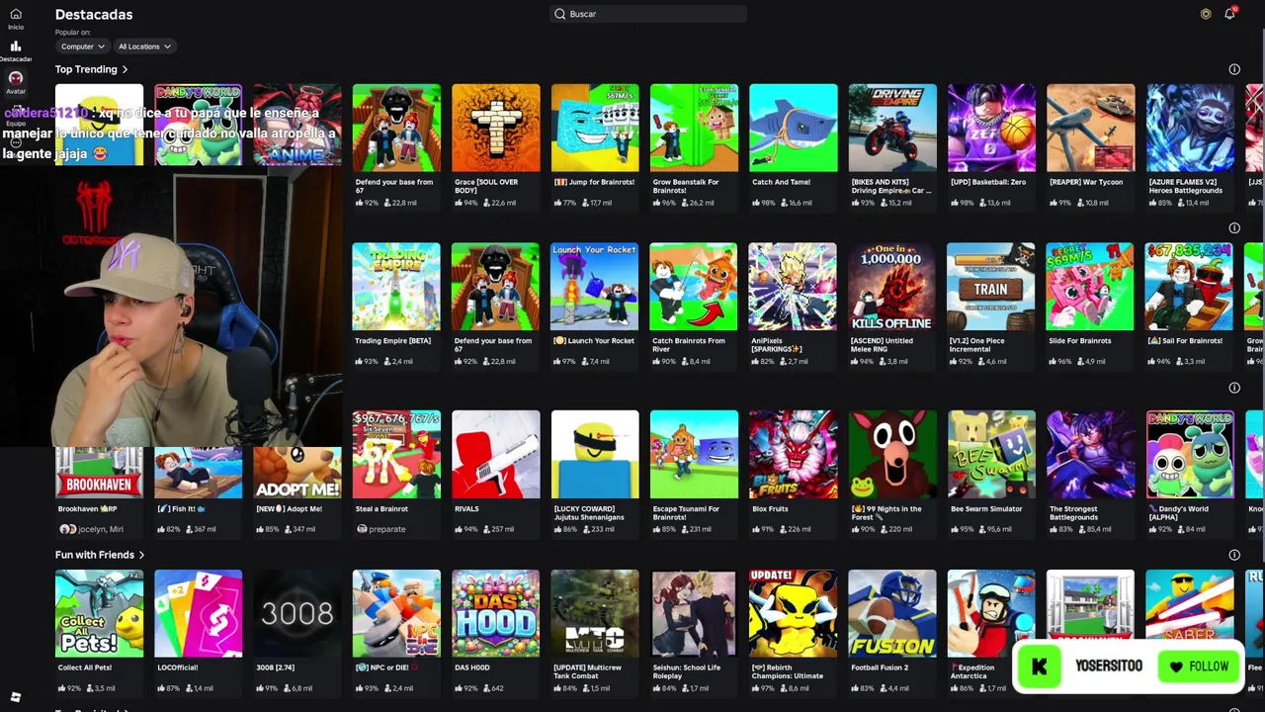
Task: Show info icon for Fun with Friends row
Action: point(1234,555)
